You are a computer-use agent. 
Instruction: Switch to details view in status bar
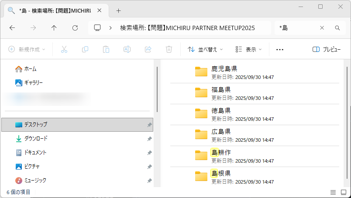pyautogui.click(x=333, y=192)
